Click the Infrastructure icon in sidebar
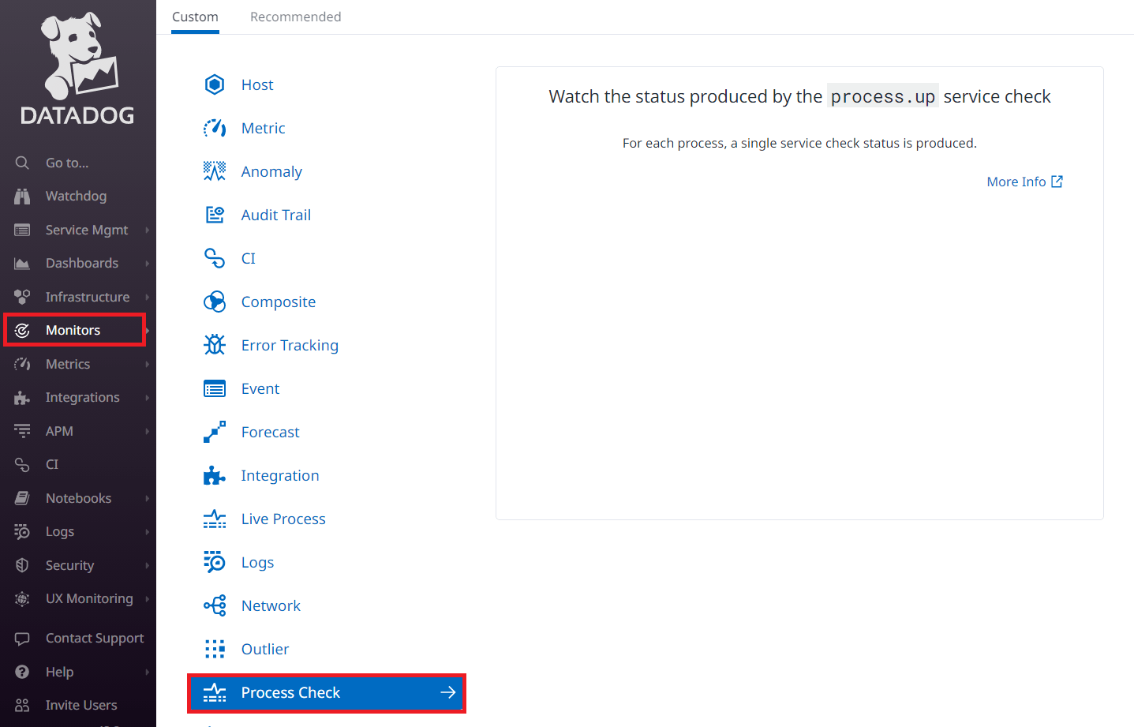1134x727 pixels. tap(22, 297)
